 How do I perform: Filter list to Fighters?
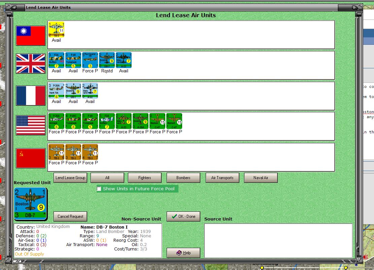tap(144, 178)
